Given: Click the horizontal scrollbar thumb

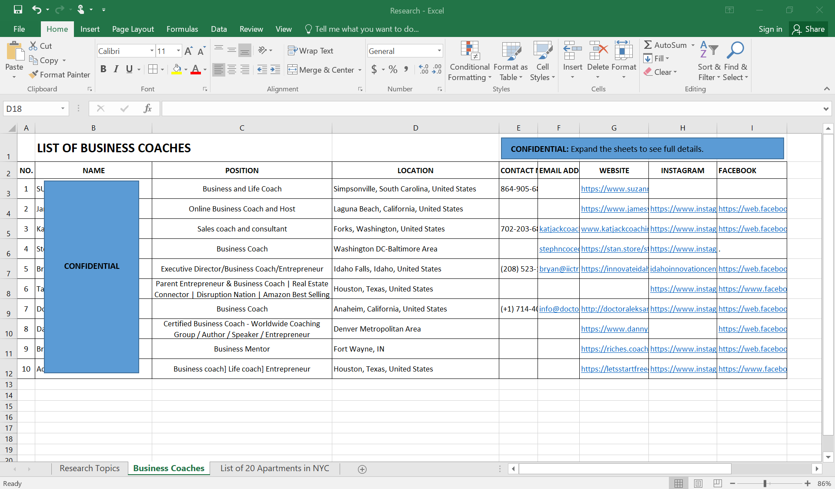Looking at the screenshot, I should tap(625, 469).
